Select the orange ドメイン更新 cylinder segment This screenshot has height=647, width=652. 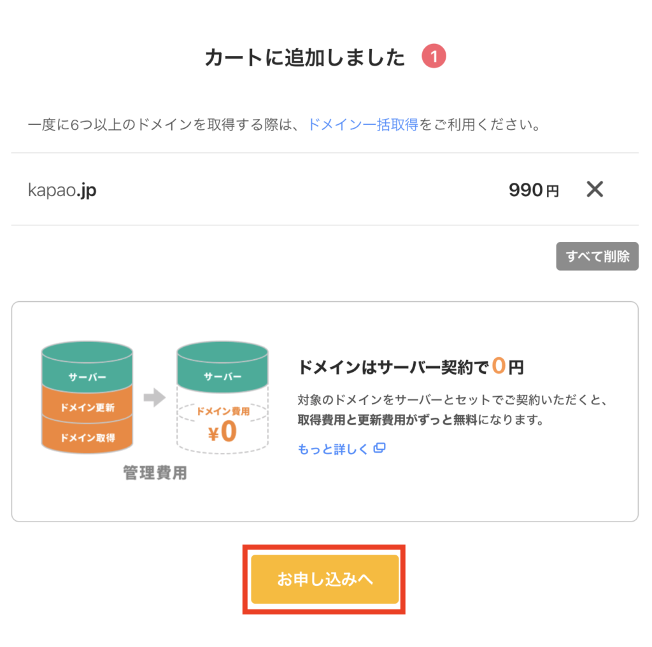tap(87, 408)
